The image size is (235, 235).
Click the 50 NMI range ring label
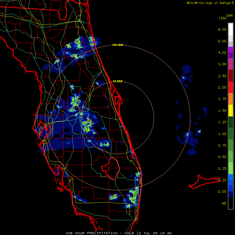pyautogui.click(x=118, y=81)
